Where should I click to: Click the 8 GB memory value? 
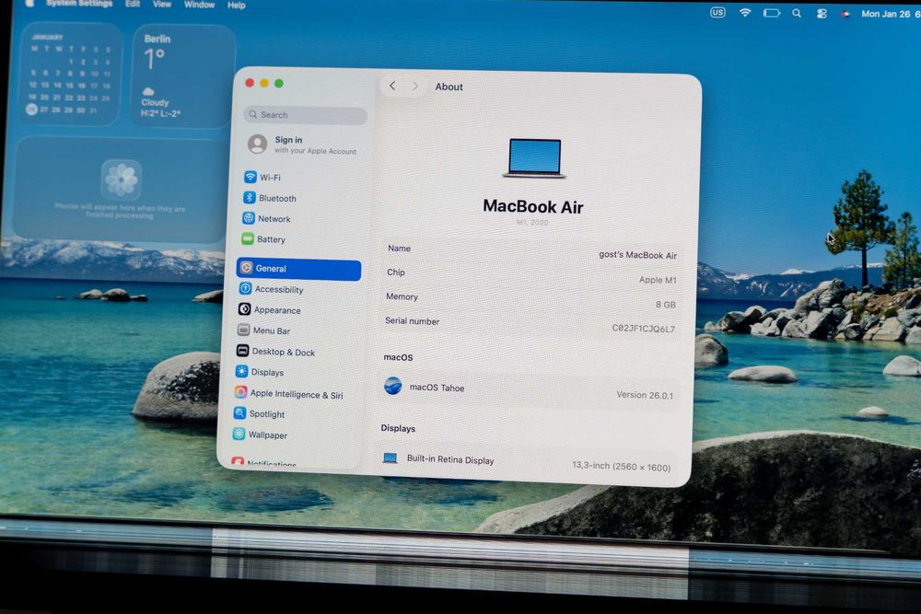tap(666, 305)
